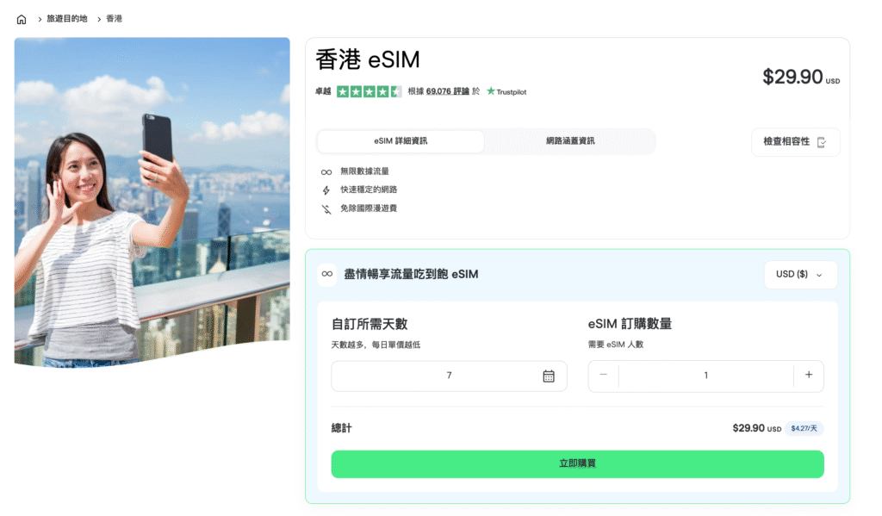Image resolution: width=882 pixels, height=516 pixels.
Task: Switch to the 網路涵蓋資訊 tab
Action: [x=569, y=141]
